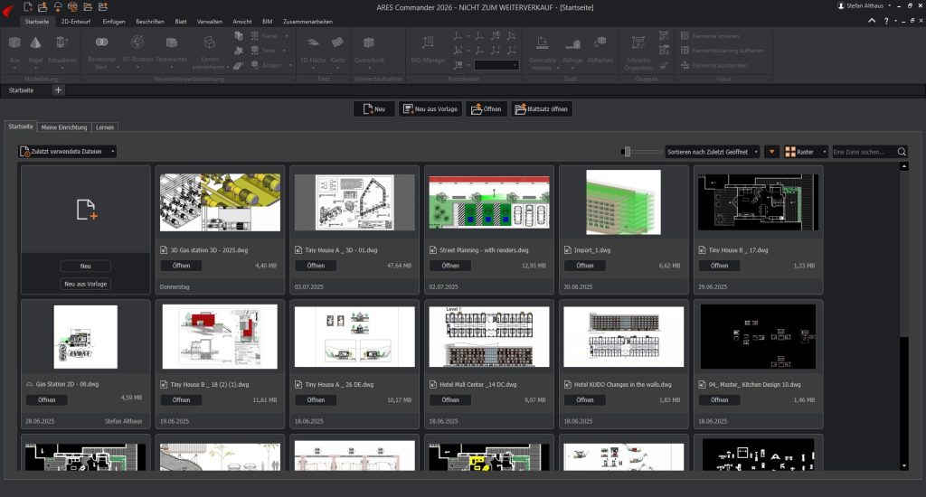Select the Kegel cone tool
The image size is (926, 497).
point(35,42)
